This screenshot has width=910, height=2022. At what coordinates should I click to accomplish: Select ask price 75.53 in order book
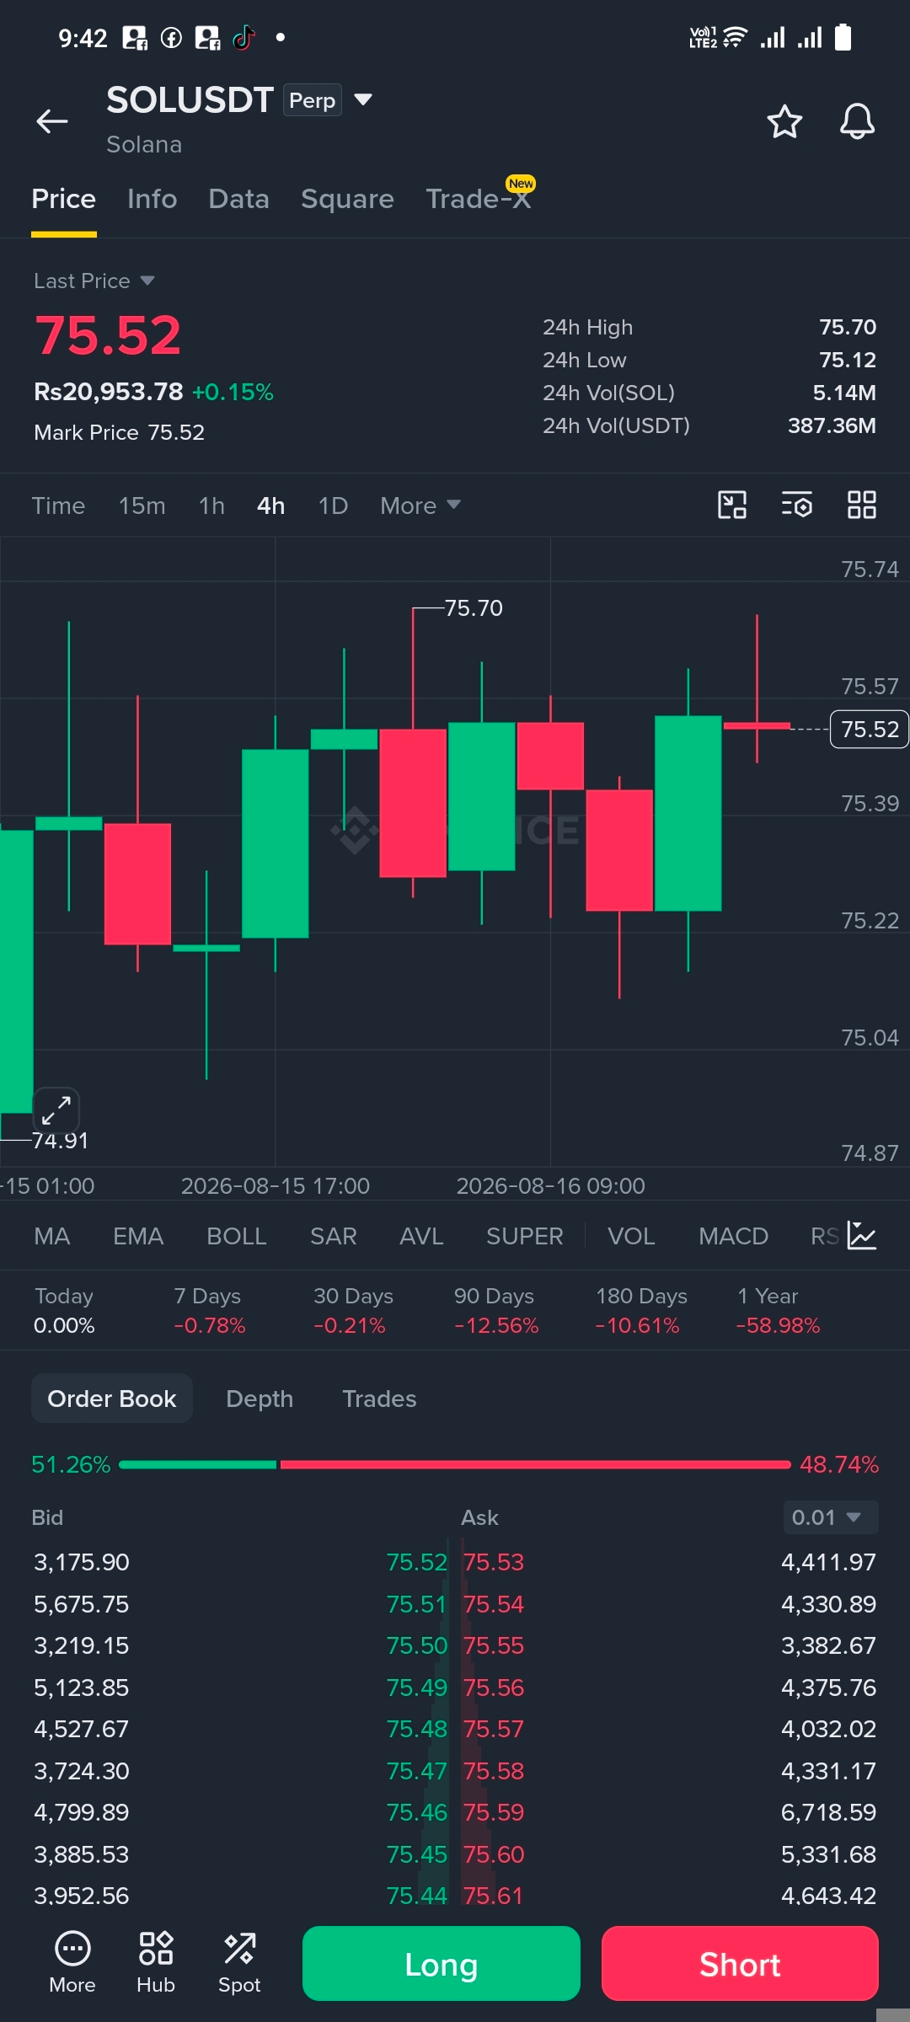(x=494, y=1562)
